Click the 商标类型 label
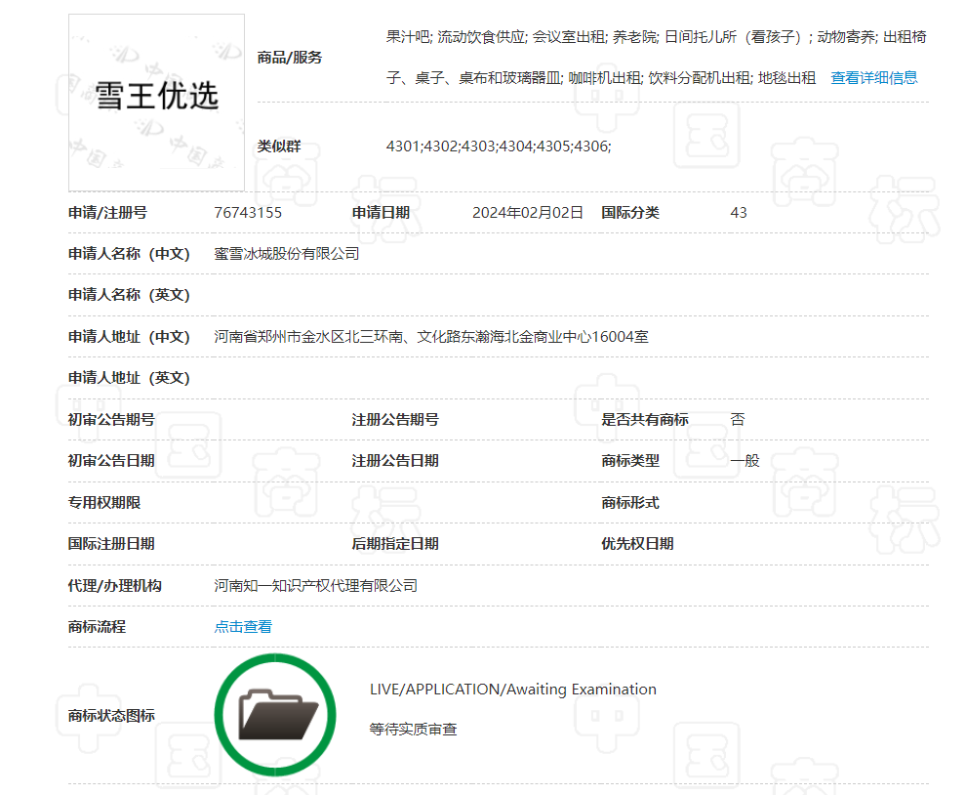Screen dimensions: 966x795 (x=630, y=461)
